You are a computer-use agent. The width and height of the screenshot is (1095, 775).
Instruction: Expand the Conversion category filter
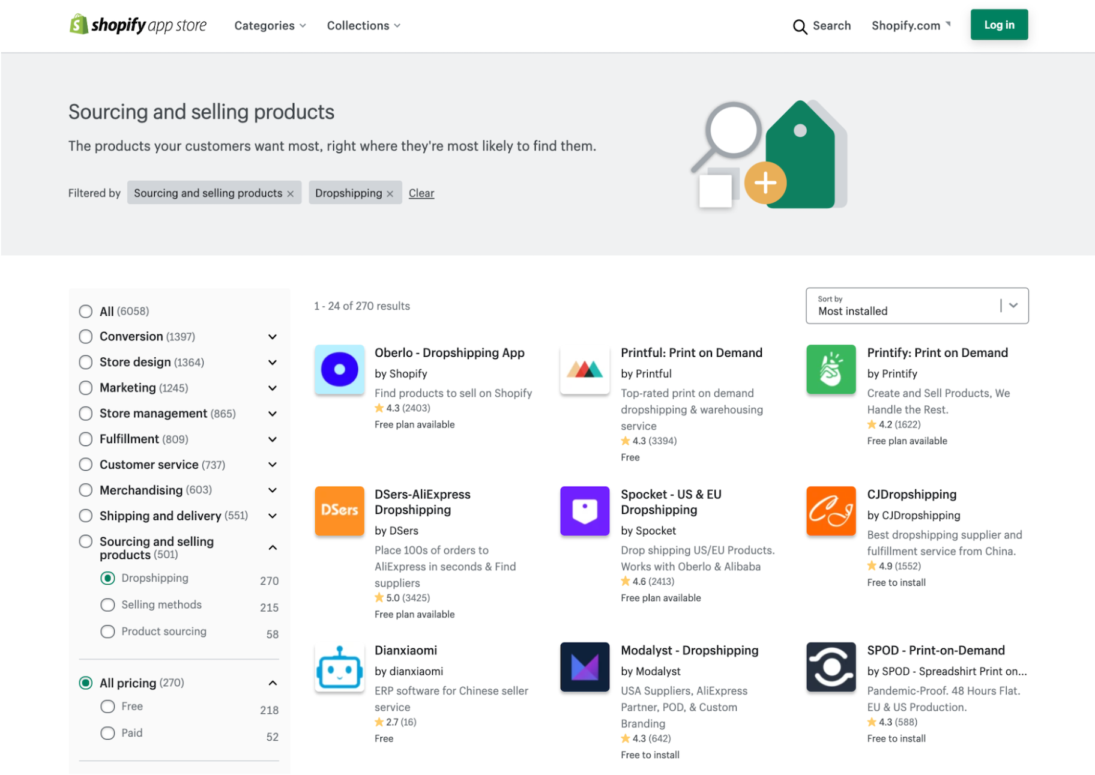(x=273, y=337)
